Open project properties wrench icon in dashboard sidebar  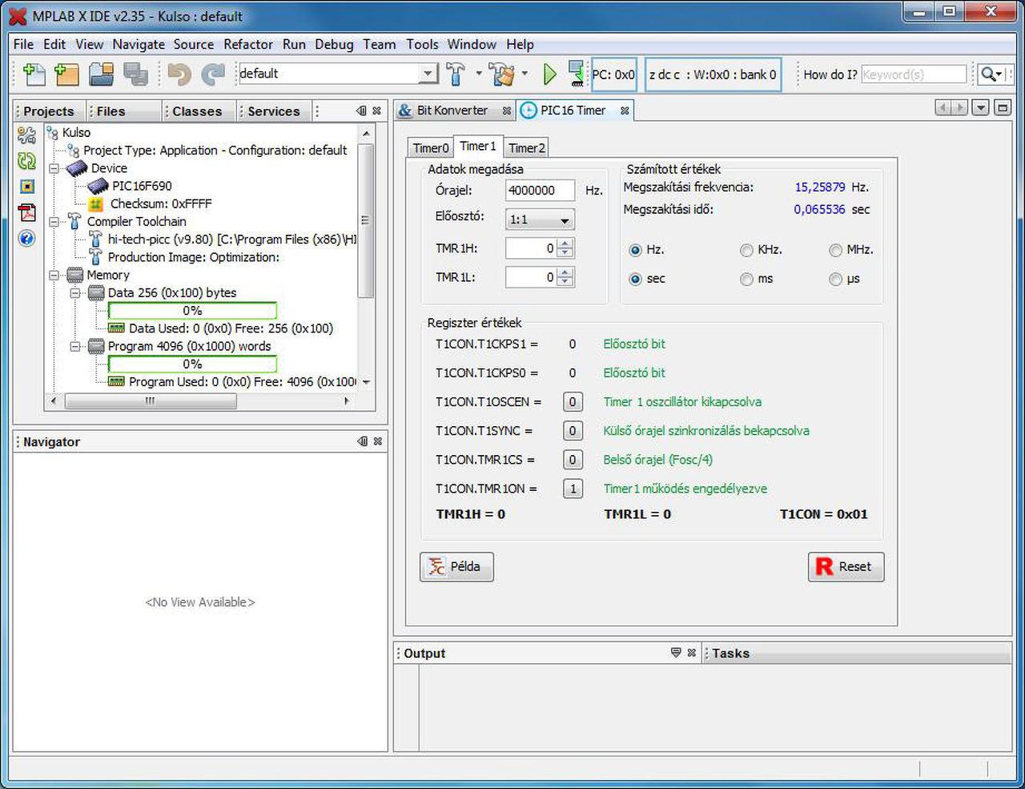pos(26,135)
